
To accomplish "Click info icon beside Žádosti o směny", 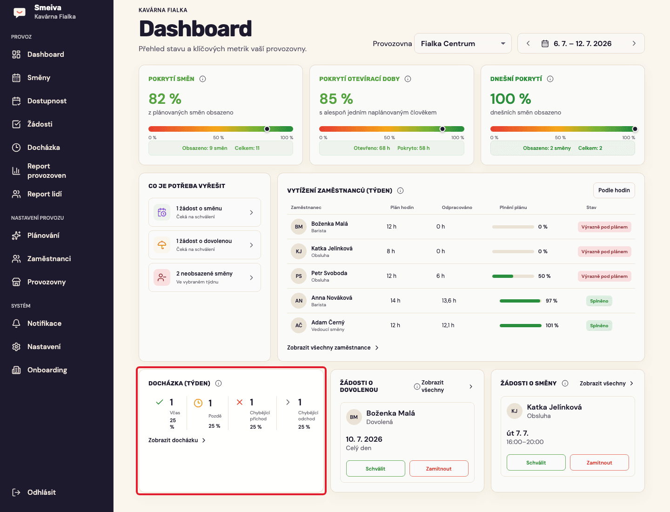I will [565, 384].
